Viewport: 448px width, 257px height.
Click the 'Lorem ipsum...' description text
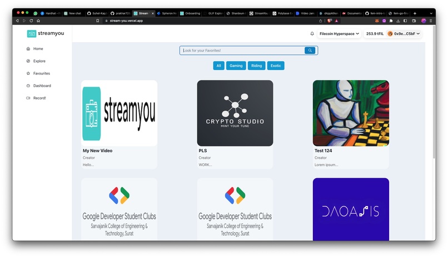(x=326, y=165)
